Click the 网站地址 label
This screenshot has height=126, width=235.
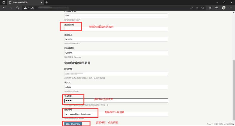68,69
